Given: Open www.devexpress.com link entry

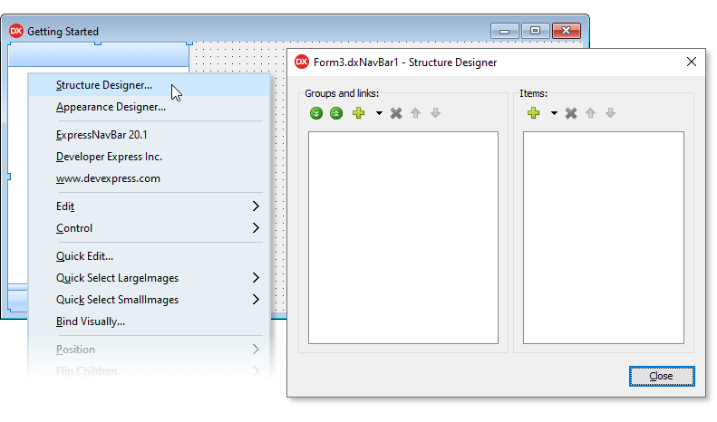Looking at the screenshot, I should pos(108,178).
